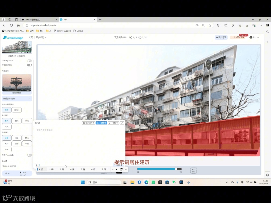Select the 冬天 season option

click(7, 127)
